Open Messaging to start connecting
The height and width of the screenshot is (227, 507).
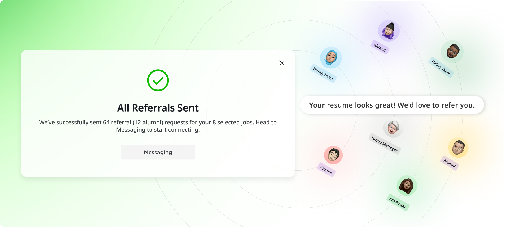click(x=158, y=152)
